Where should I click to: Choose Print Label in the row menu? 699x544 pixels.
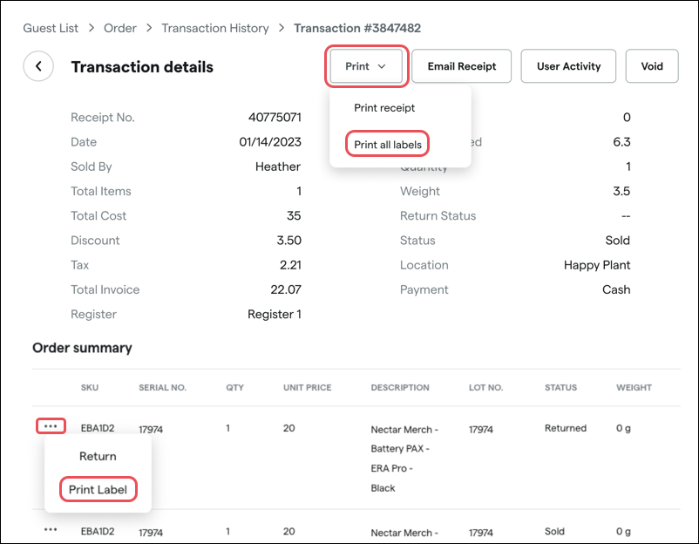pos(98,490)
